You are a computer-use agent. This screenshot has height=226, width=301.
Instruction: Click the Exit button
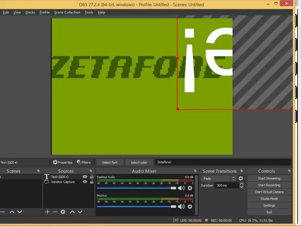click(269, 212)
